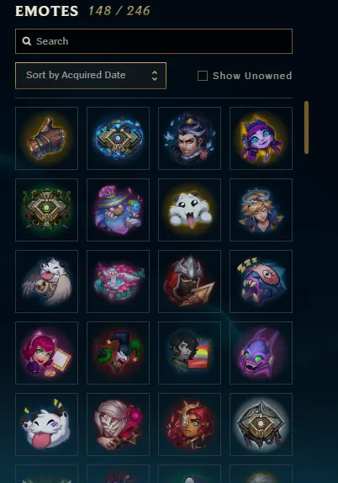
Task: Enable the Show Unowned checkbox
Action: coord(203,76)
